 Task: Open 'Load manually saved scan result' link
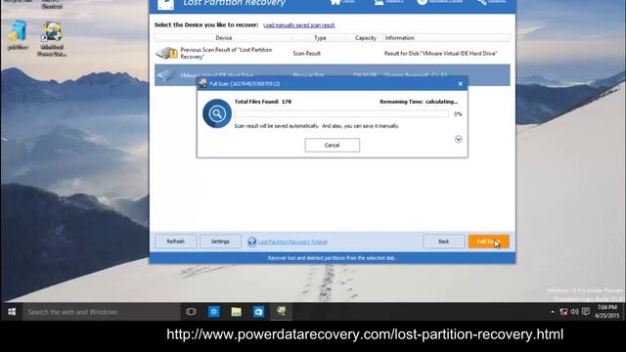299,25
